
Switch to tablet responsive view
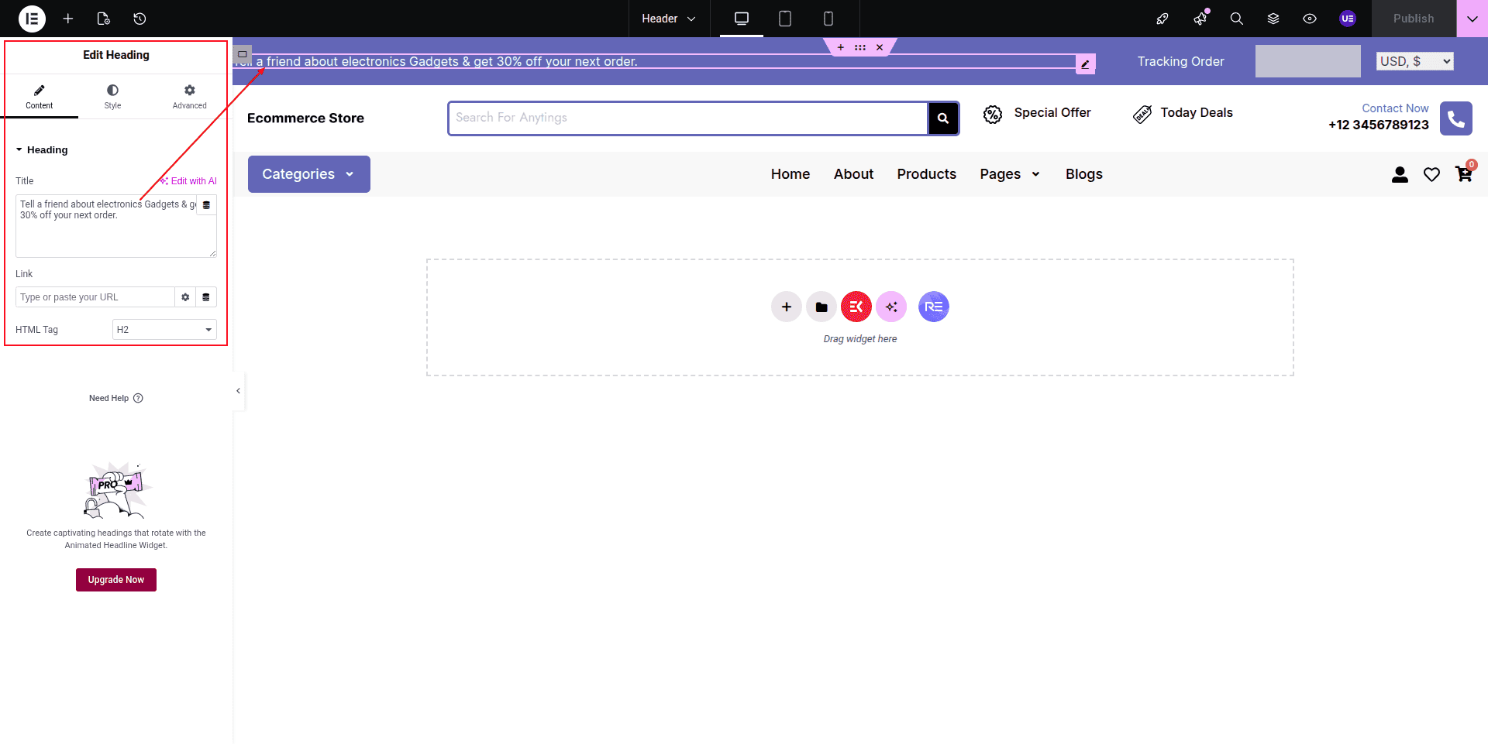[x=784, y=19]
